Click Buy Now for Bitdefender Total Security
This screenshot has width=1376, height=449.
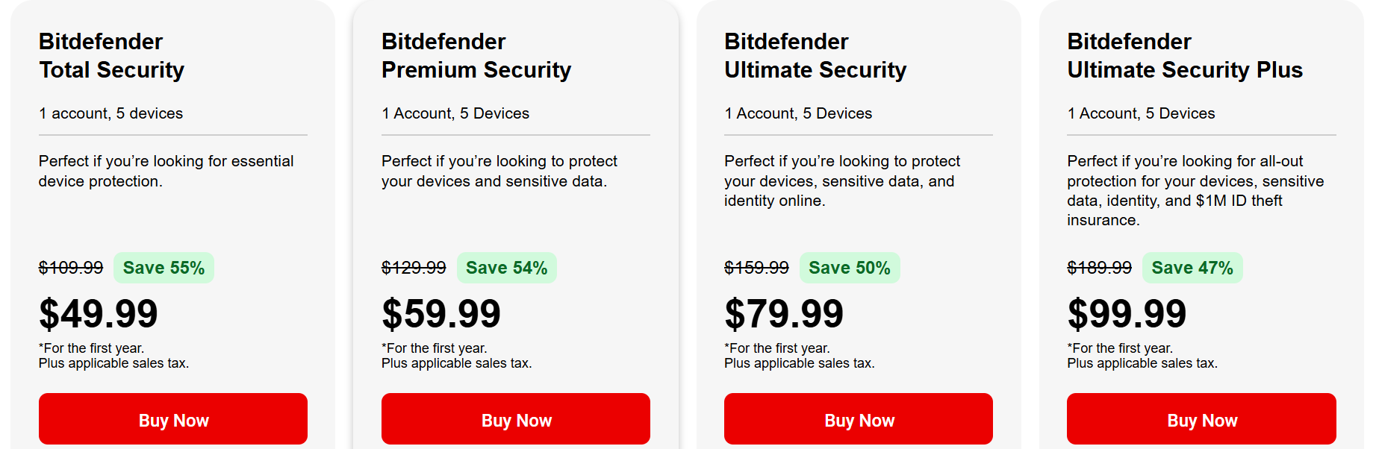click(x=172, y=419)
